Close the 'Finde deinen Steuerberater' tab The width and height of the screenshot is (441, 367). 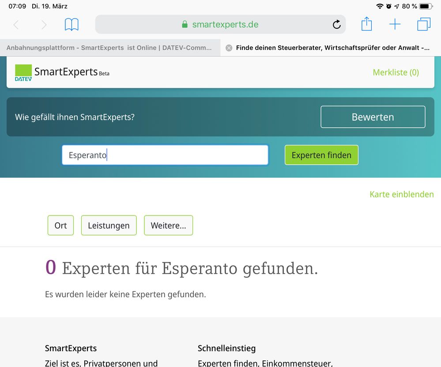pyautogui.click(x=229, y=48)
